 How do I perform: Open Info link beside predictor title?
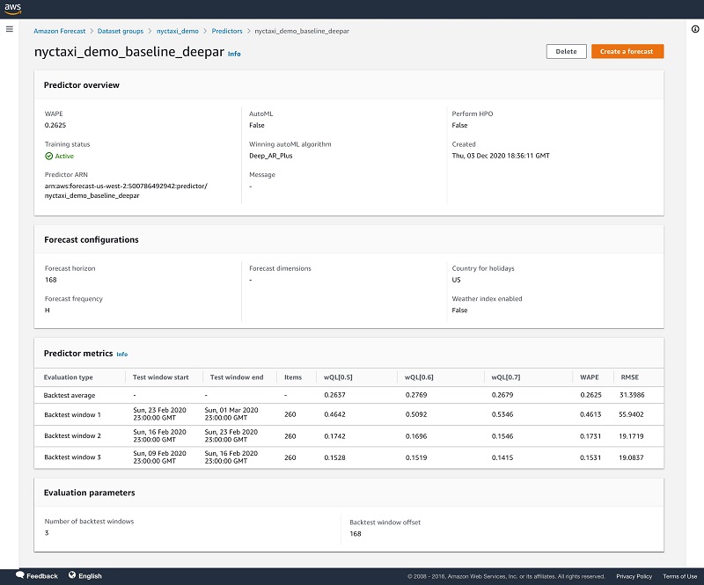[x=234, y=54]
